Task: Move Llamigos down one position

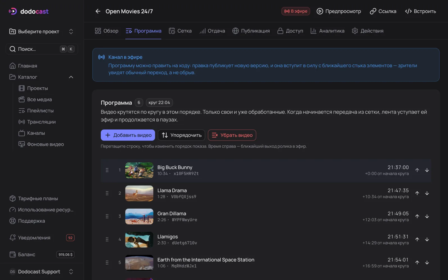Action: coord(427,239)
